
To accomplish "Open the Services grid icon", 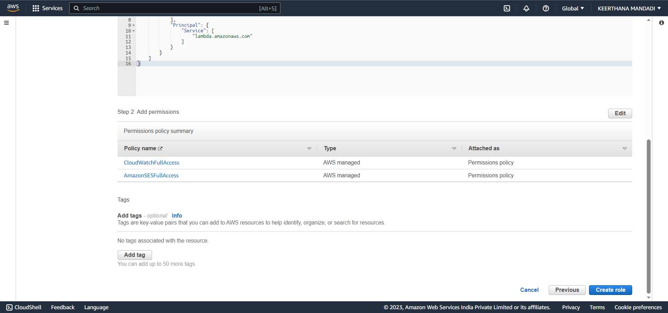I will click(36, 8).
